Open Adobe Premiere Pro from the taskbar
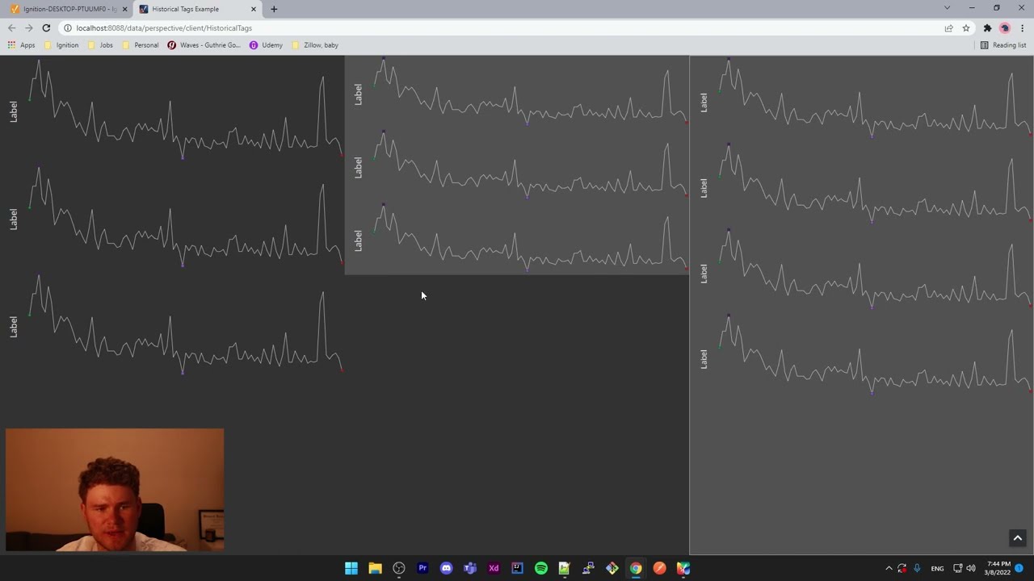Screen dimensions: 1034x581 (422, 568)
